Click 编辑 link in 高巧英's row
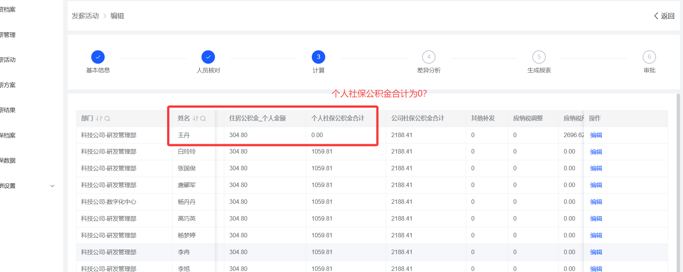Image resolution: width=683 pixels, height=272 pixels. click(x=596, y=219)
